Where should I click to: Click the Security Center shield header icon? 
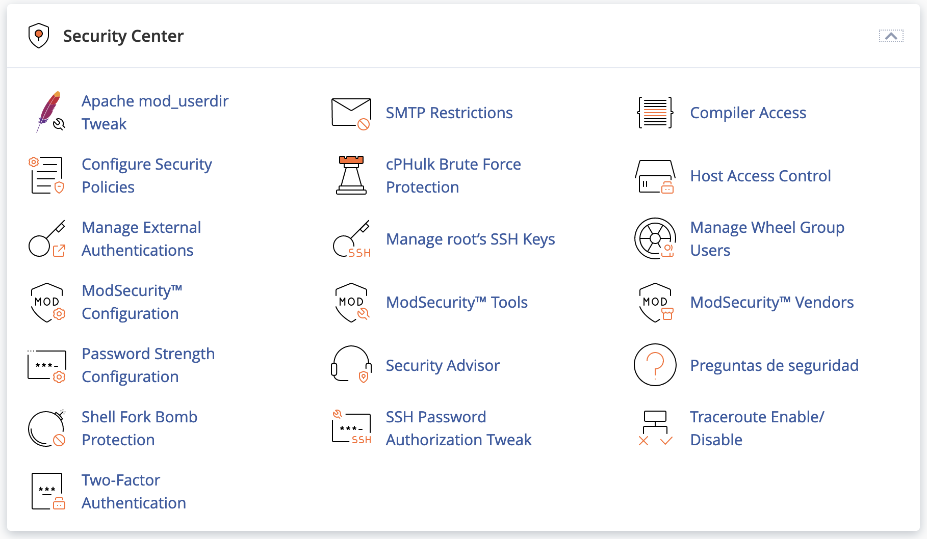38,36
